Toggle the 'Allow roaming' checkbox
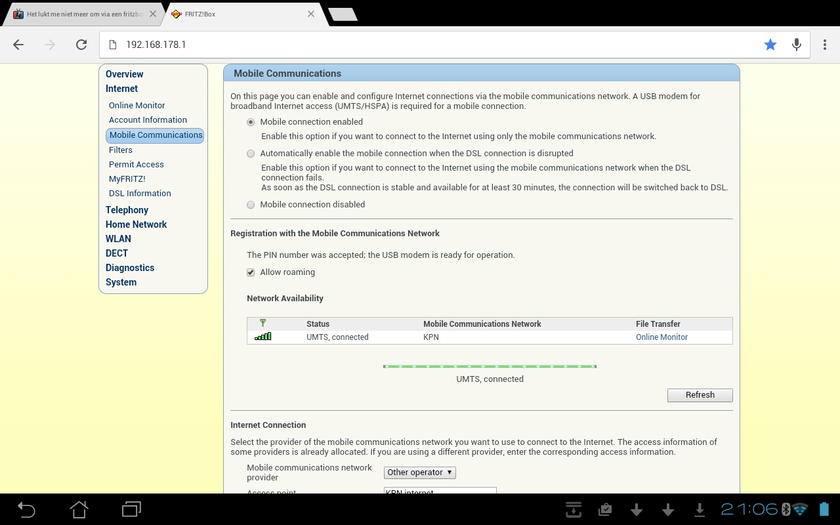The height and width of the screenshot is (525, 840). click(x=251, y=272)
